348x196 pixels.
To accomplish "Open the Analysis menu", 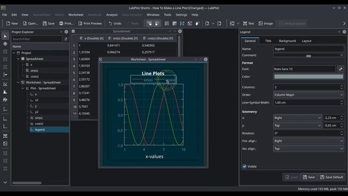I will coord(111,15).
